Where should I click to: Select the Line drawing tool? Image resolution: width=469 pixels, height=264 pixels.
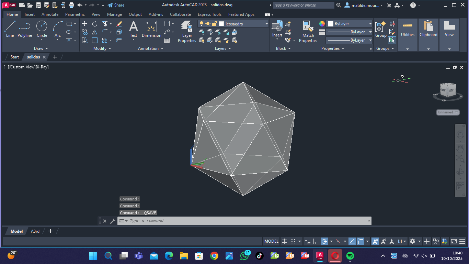coord(10,29)
